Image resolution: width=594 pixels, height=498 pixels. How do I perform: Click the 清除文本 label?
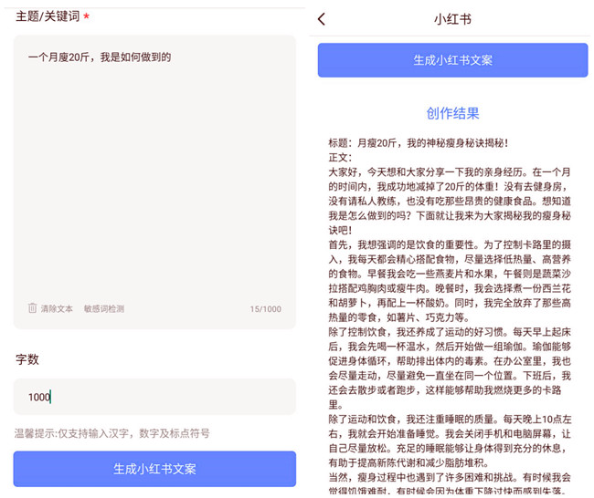(57, 309)
